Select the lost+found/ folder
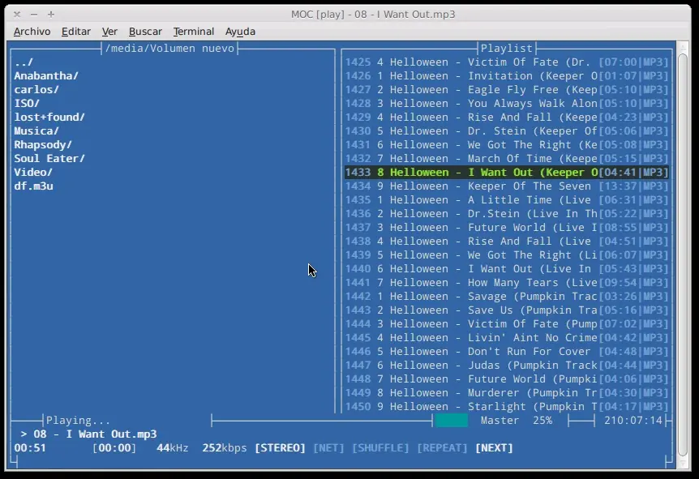Viewport: 699px width, 479px height. [x=49, y=118]
